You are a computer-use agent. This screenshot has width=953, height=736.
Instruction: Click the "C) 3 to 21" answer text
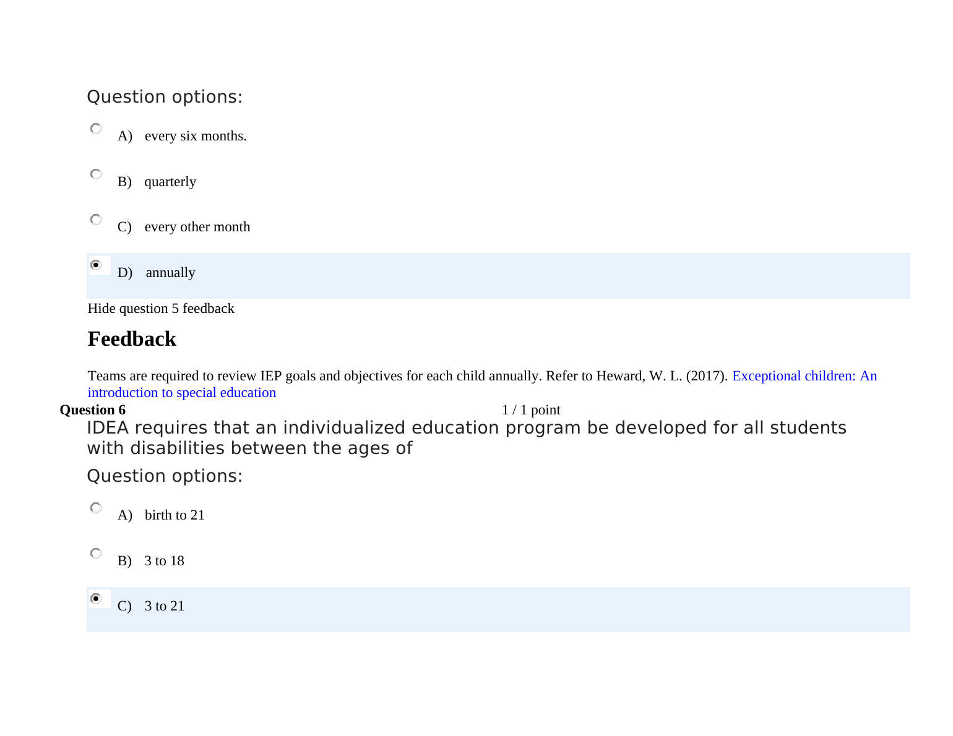(x=152, y=606)
